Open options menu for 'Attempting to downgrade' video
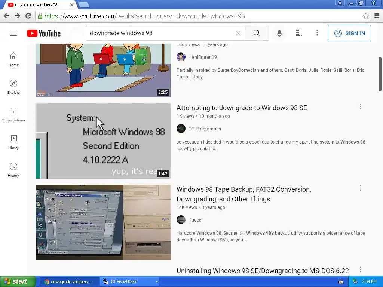The width and height of the screenshot is (383, 287). click(360, 107)
